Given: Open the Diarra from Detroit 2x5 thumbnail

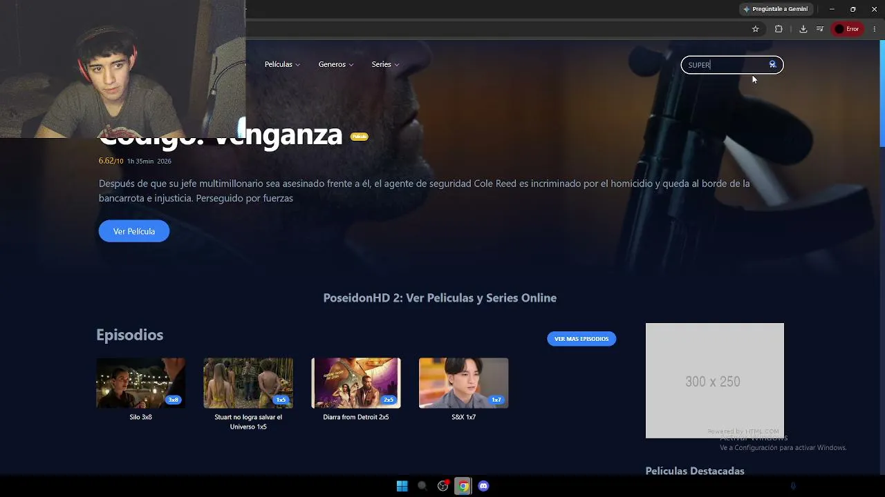Looking at the screenshot, I should [356, 383].
